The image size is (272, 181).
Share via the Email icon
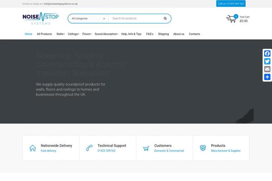(267, 69)
